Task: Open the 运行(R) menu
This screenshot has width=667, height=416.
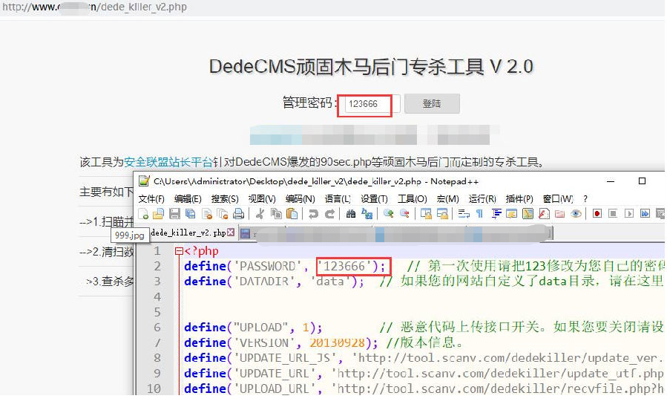Action: point(482,199)
